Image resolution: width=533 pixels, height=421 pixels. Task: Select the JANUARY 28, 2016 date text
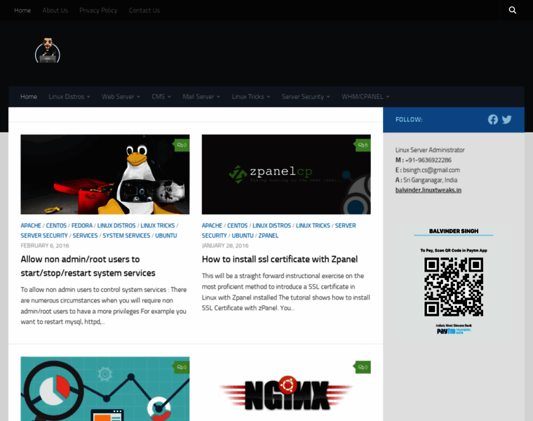pyautogui.click(x=225, y=246)
